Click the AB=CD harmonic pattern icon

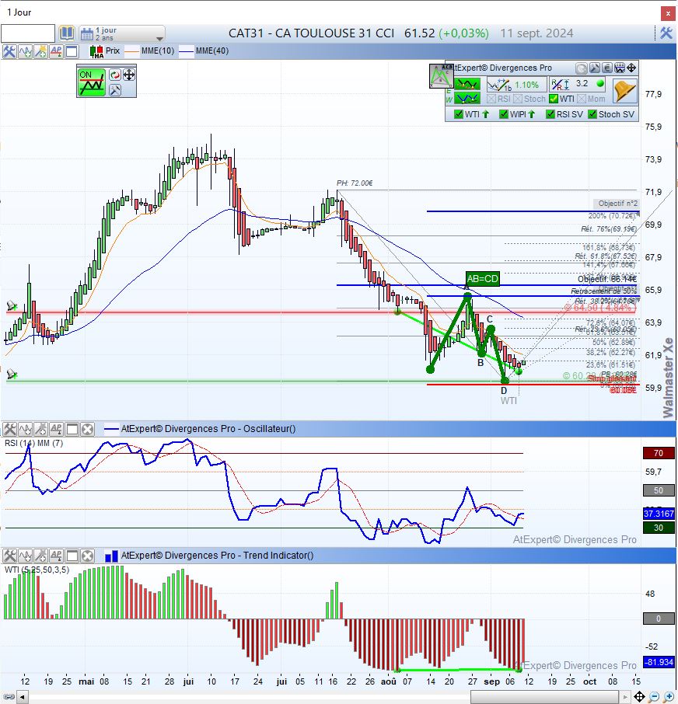442,75
